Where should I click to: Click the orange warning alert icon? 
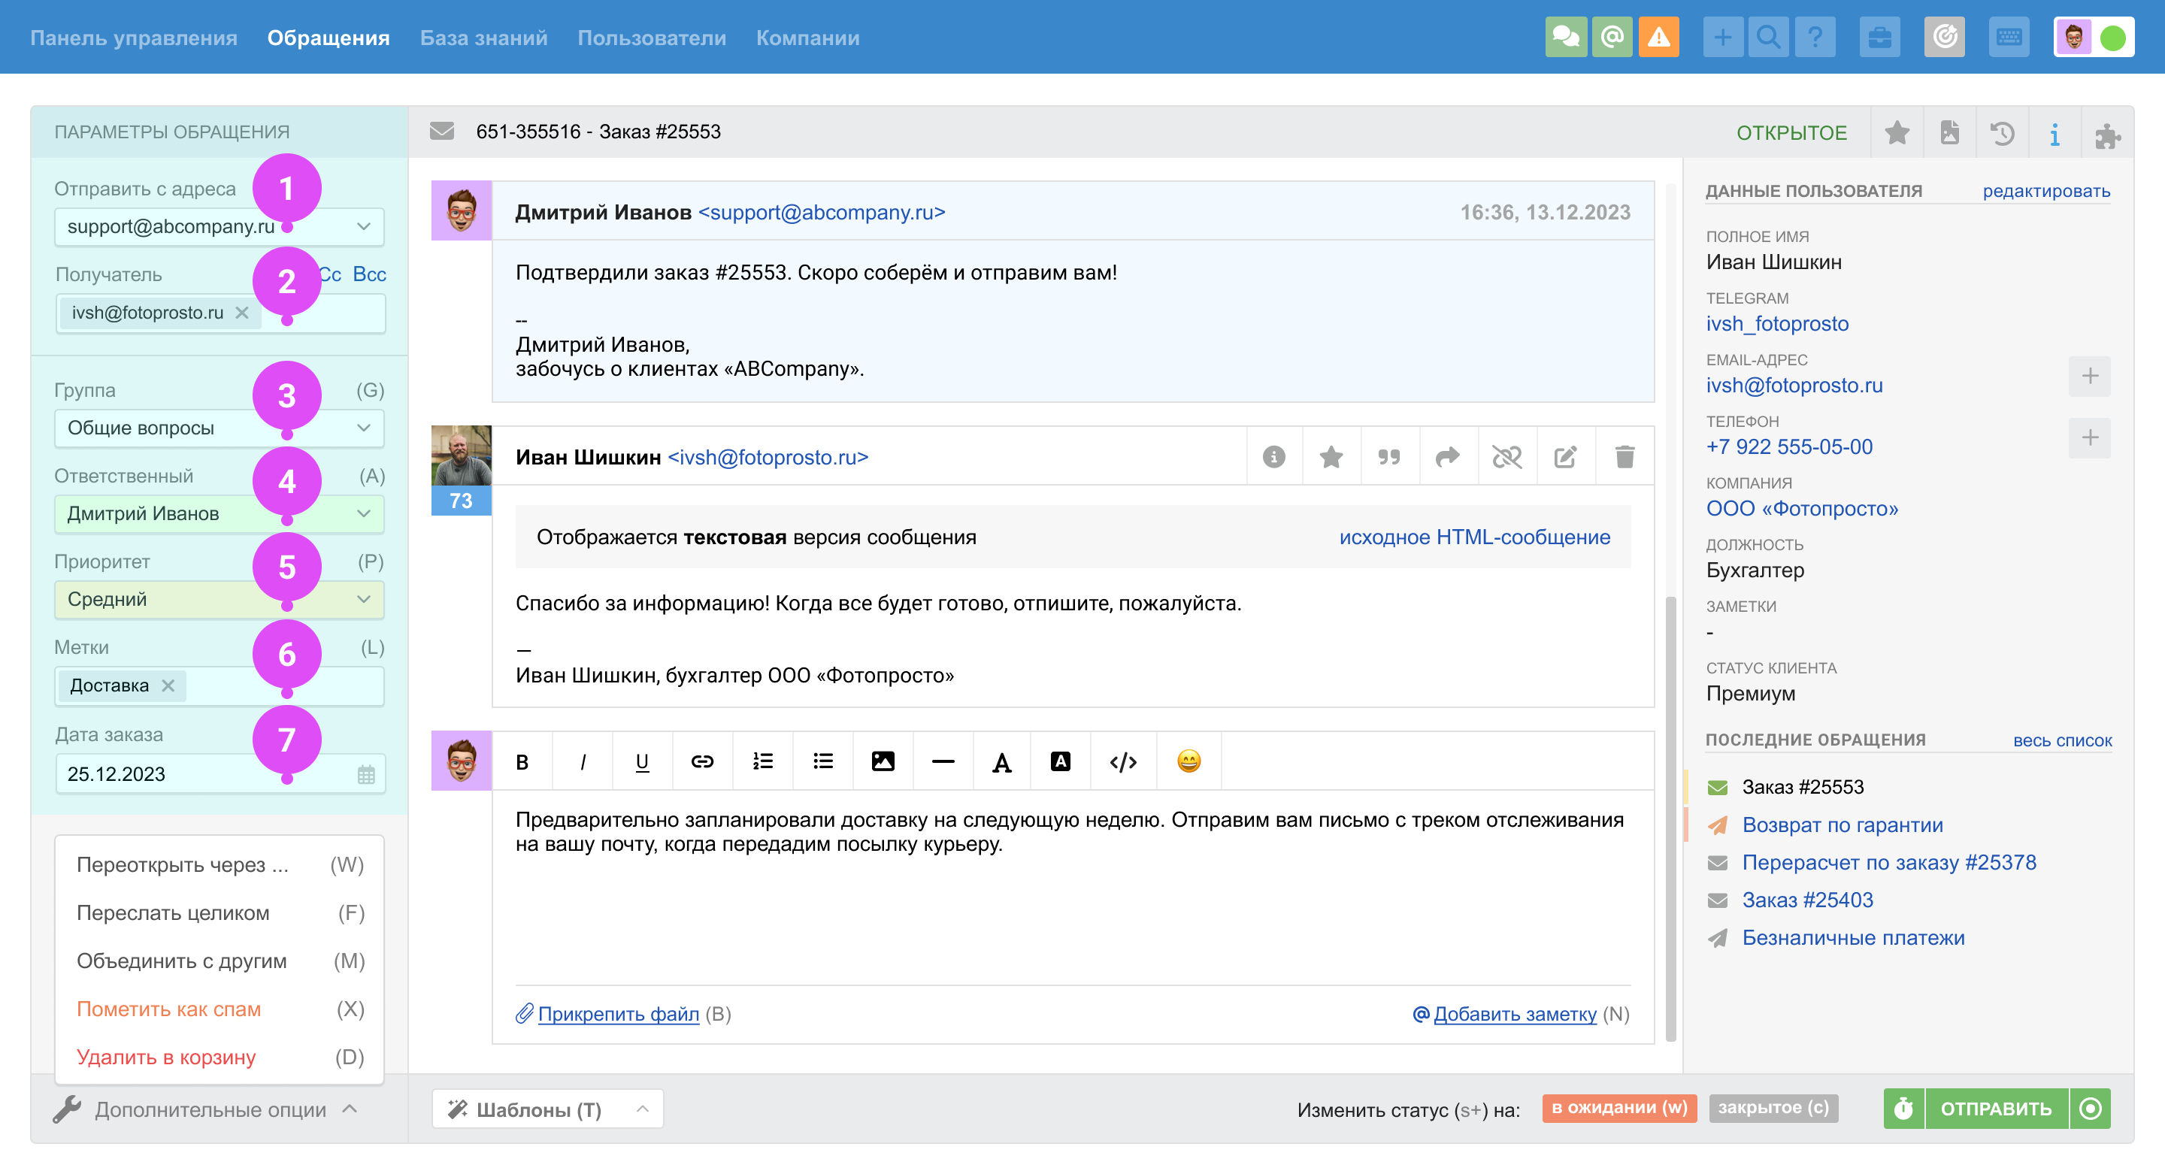[x=1658, y=37]
